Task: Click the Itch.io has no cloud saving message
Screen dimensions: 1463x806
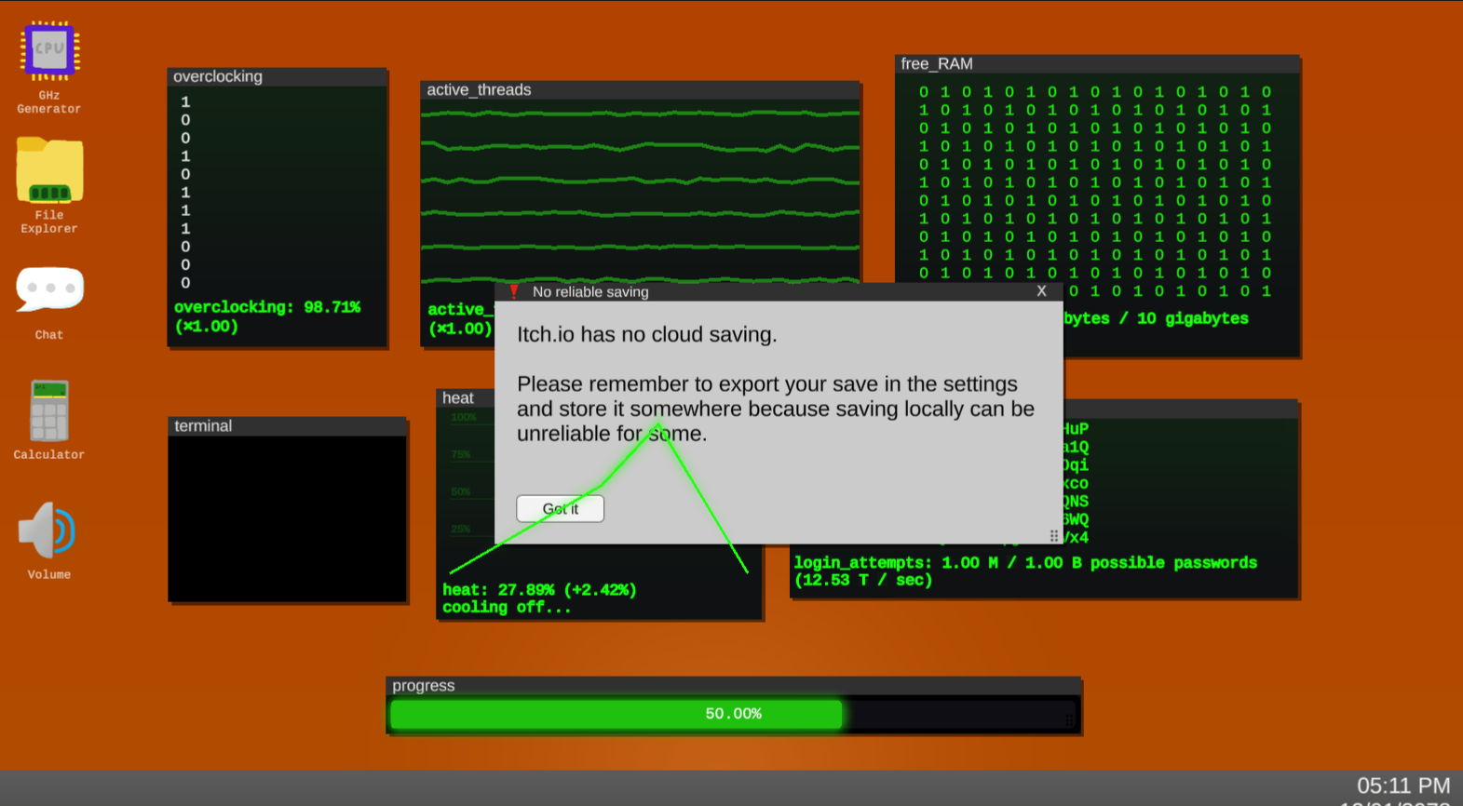Action: tap(647, 335)
